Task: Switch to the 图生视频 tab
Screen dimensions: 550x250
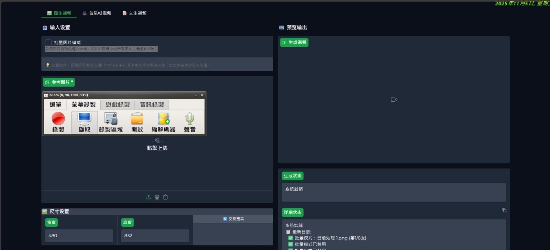Action: pyautogui.click(x=59, y=13)
